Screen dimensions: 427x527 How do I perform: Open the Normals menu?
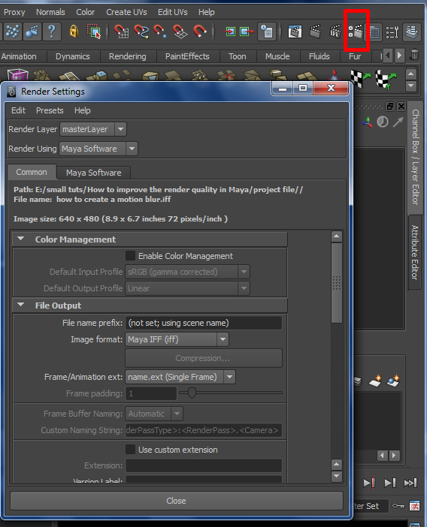pyautogui.click(x=50, y=12)
